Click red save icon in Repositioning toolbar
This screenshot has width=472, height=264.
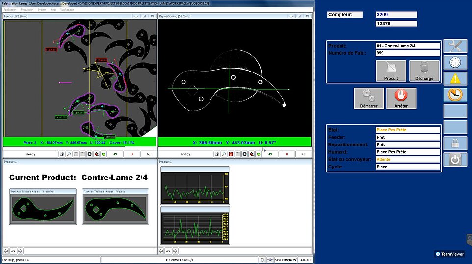click(231, 154)
